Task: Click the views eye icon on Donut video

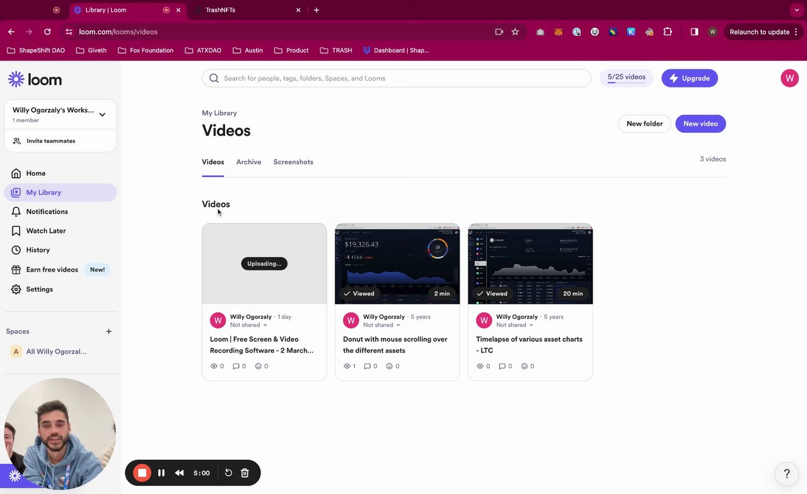Action: pyautogui.click(x=347, y=366)
